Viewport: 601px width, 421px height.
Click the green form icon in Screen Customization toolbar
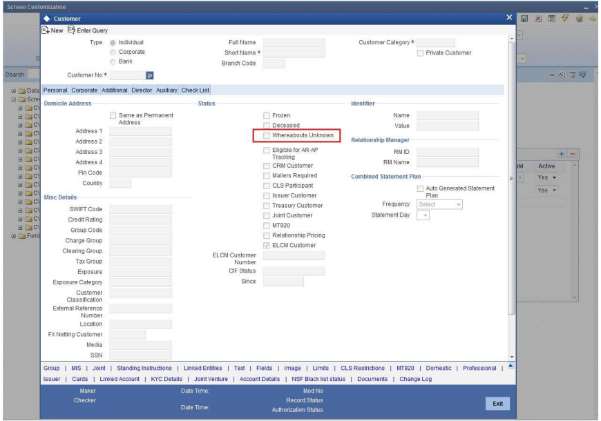pos(551,19)
